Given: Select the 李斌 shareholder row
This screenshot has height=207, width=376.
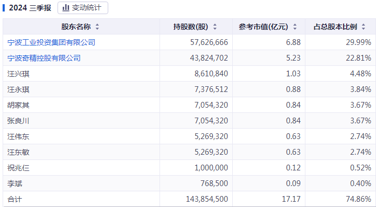Looking at the screenshot, I should (x=189, y=183).
